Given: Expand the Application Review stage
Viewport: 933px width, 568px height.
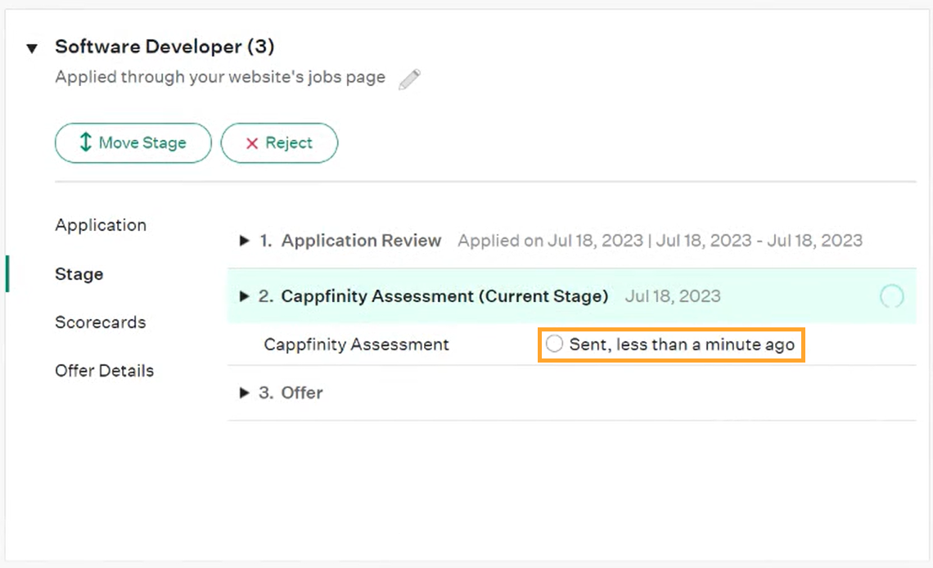Looking at the screenshot, I should [x=244, y=241].
